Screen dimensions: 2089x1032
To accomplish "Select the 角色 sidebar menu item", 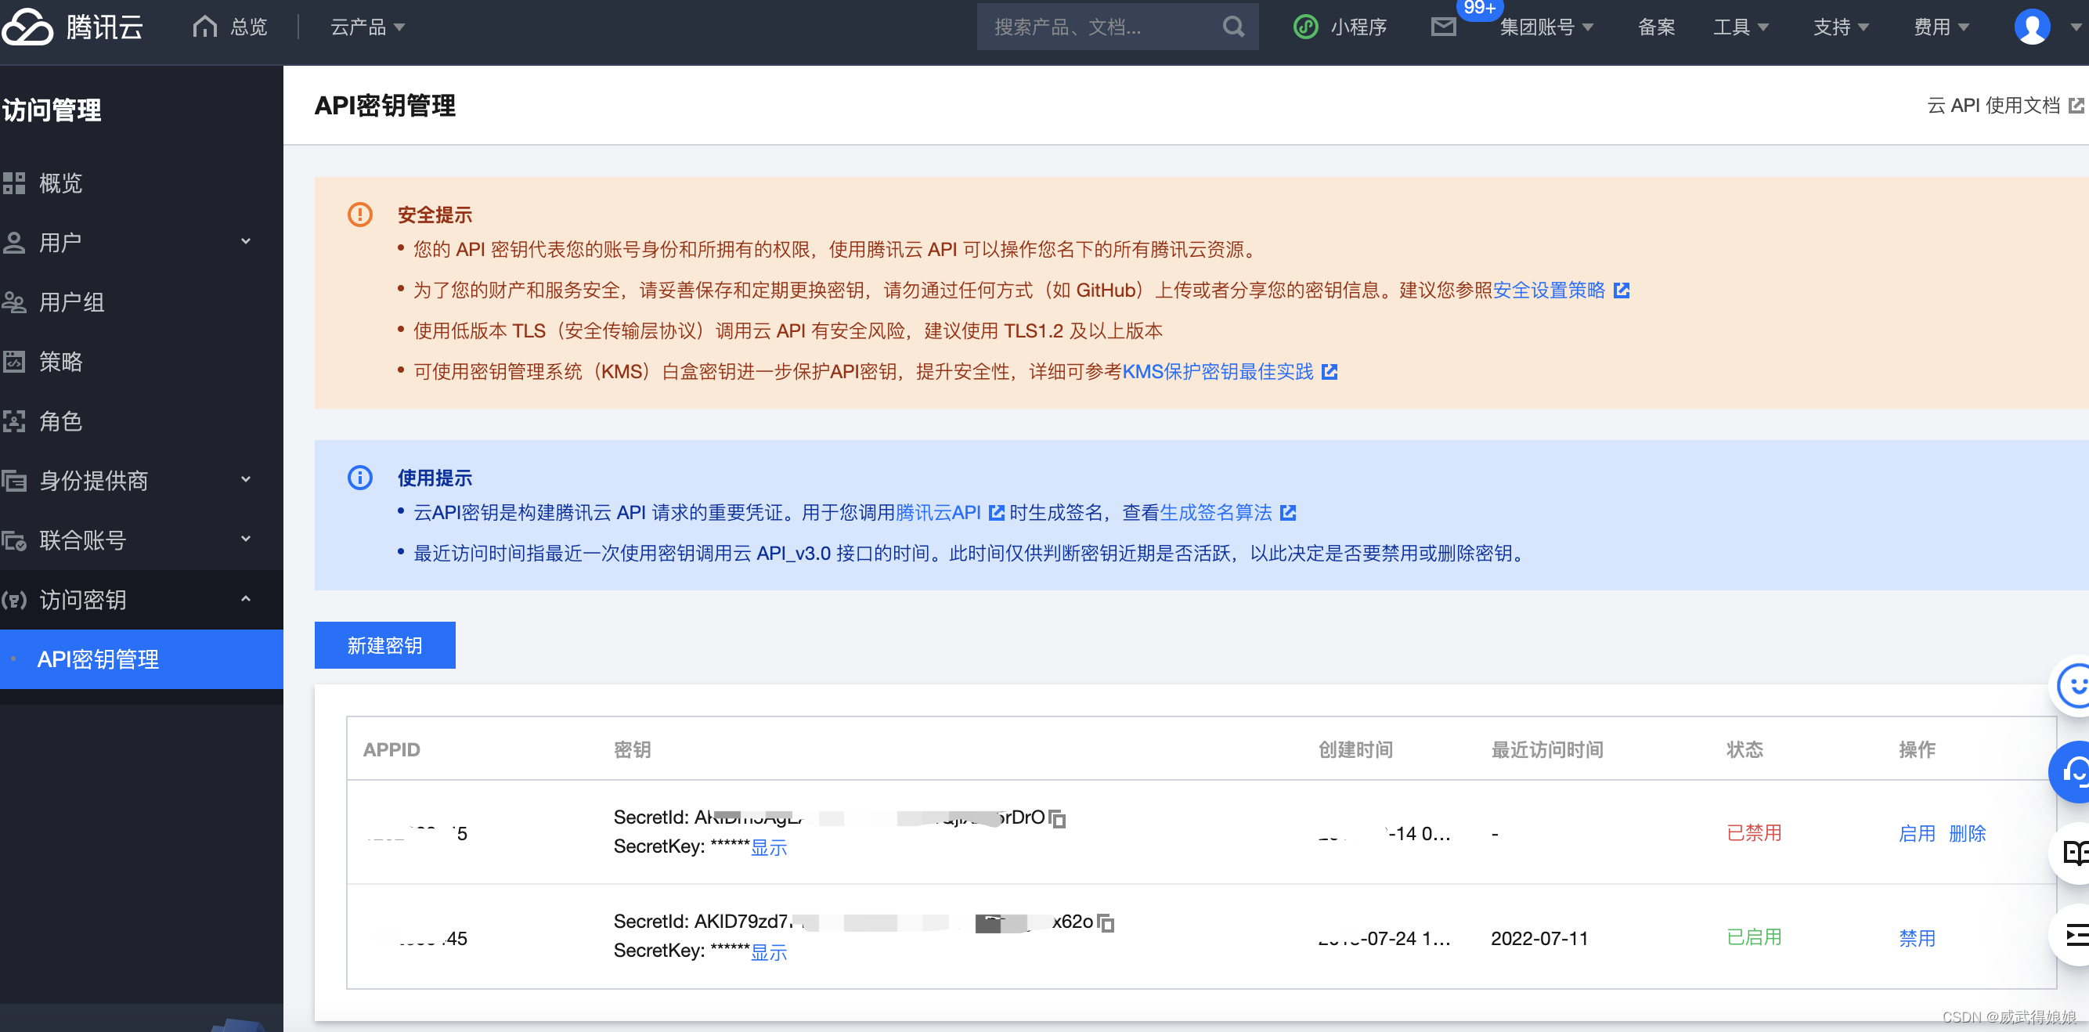I will tap(61, 420).
